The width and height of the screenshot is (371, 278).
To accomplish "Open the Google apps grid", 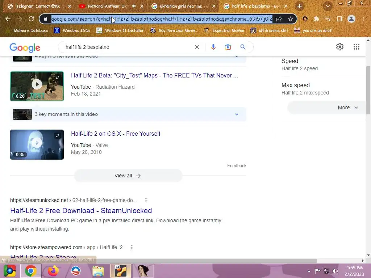I will 357,47.
